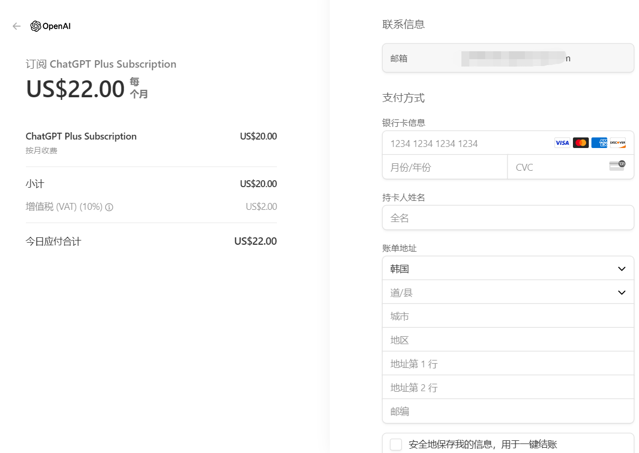
Task: Click the back arrow icon
Action: point(16,26)
